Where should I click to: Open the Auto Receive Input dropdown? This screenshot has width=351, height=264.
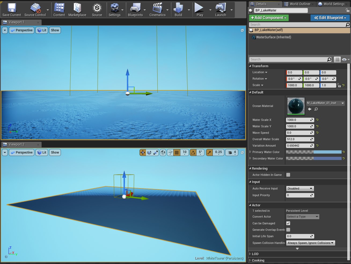click(x=300, y=188)
